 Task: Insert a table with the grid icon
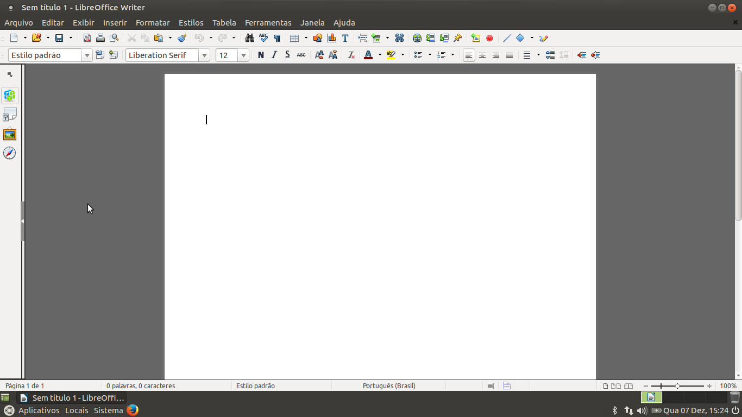294,38
